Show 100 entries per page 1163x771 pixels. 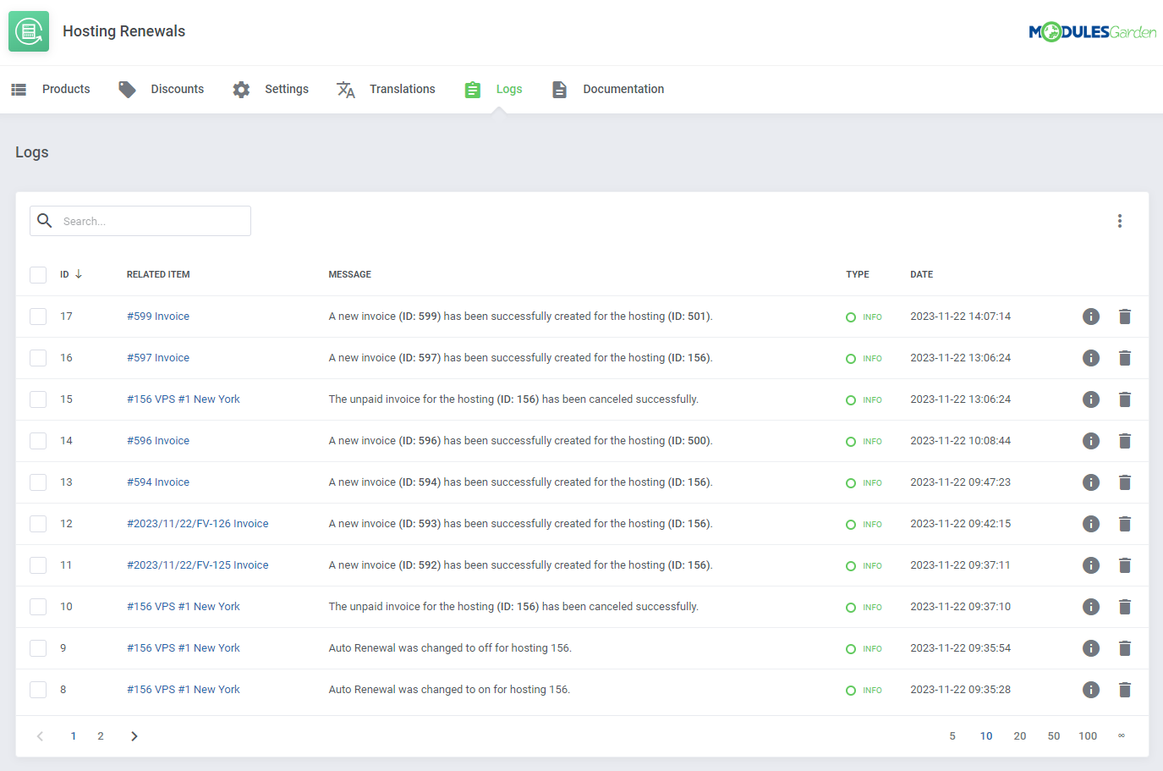click(1088, 736)
